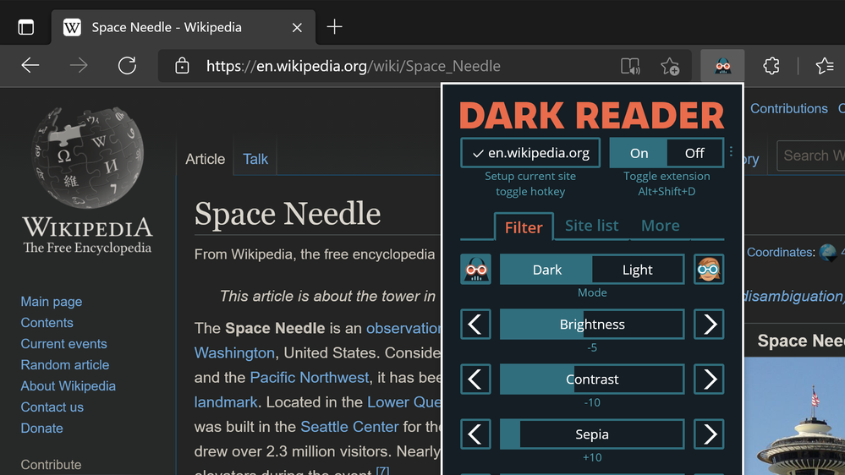Open the vertical tabs pane icon

[x=25, y=27]
